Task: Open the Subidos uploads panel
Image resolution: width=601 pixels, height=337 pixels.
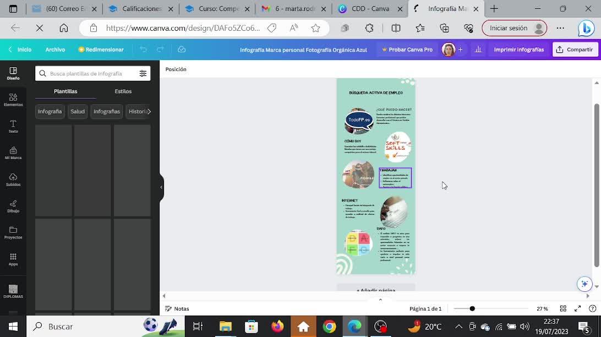Action: coord(13,180)
